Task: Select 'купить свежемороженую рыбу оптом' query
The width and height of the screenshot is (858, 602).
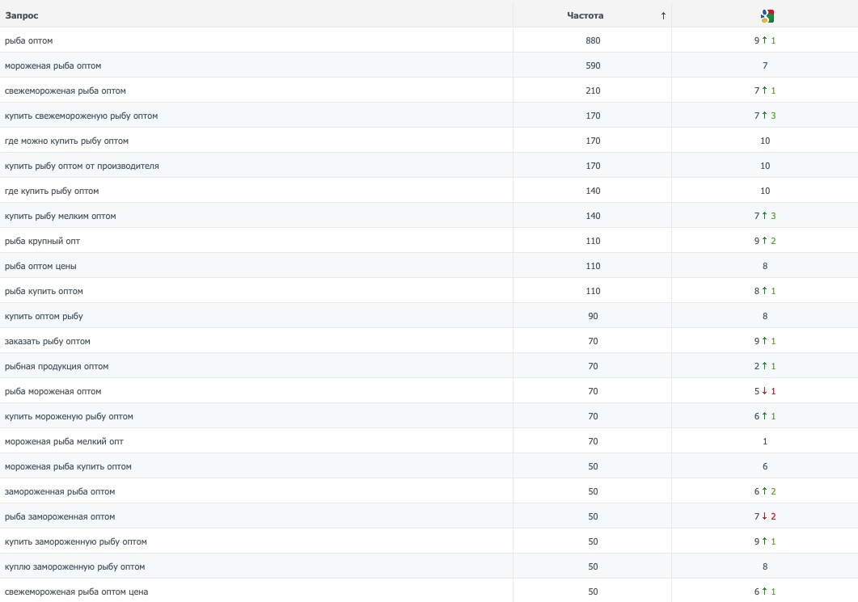Action: (x=81, y=116)
